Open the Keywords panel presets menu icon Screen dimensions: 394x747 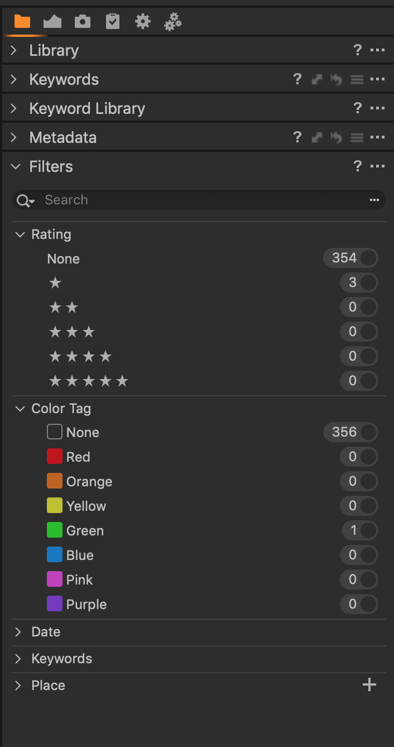coord(357,79)
